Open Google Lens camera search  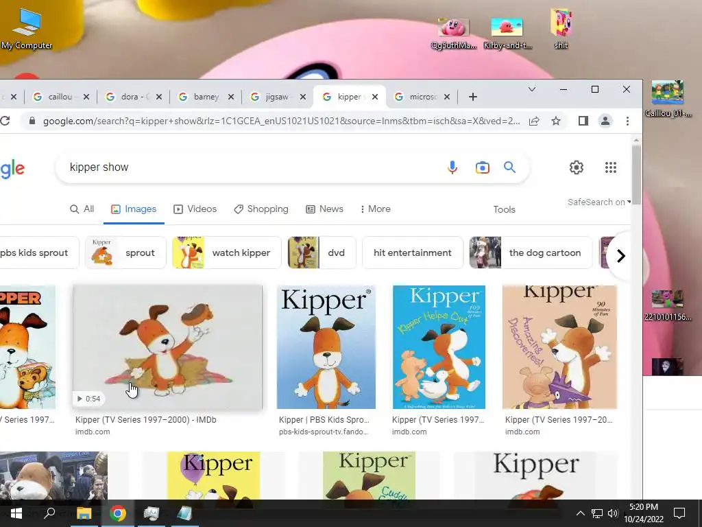[482, 167]
